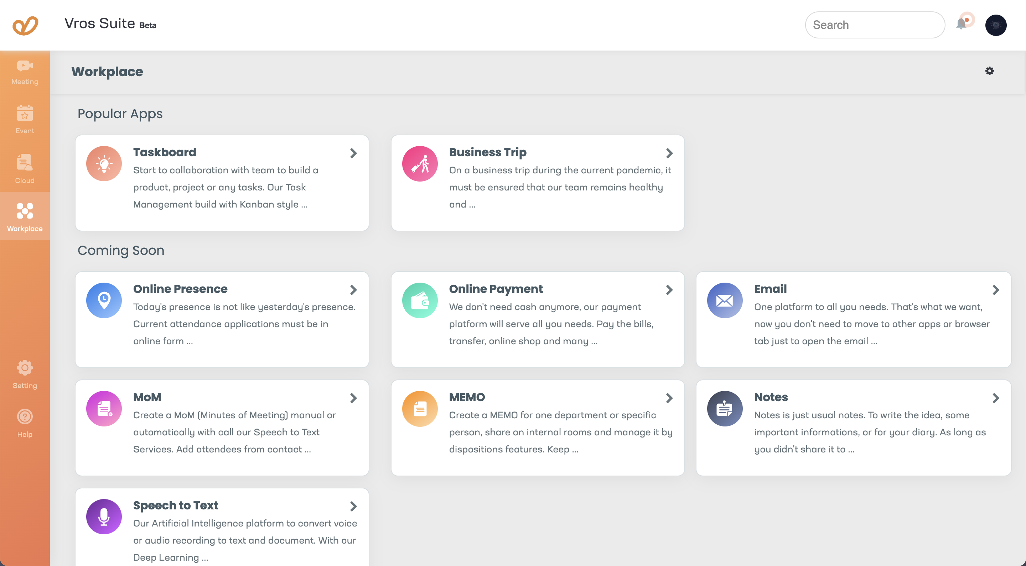Expand the Notes card chevron
Viewport: 1026px width, 566px height.
[x=996, y=398]
